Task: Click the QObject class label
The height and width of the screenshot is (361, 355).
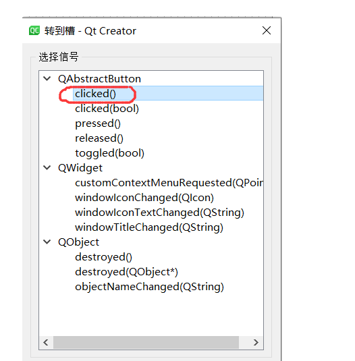Action: point(78,242)
